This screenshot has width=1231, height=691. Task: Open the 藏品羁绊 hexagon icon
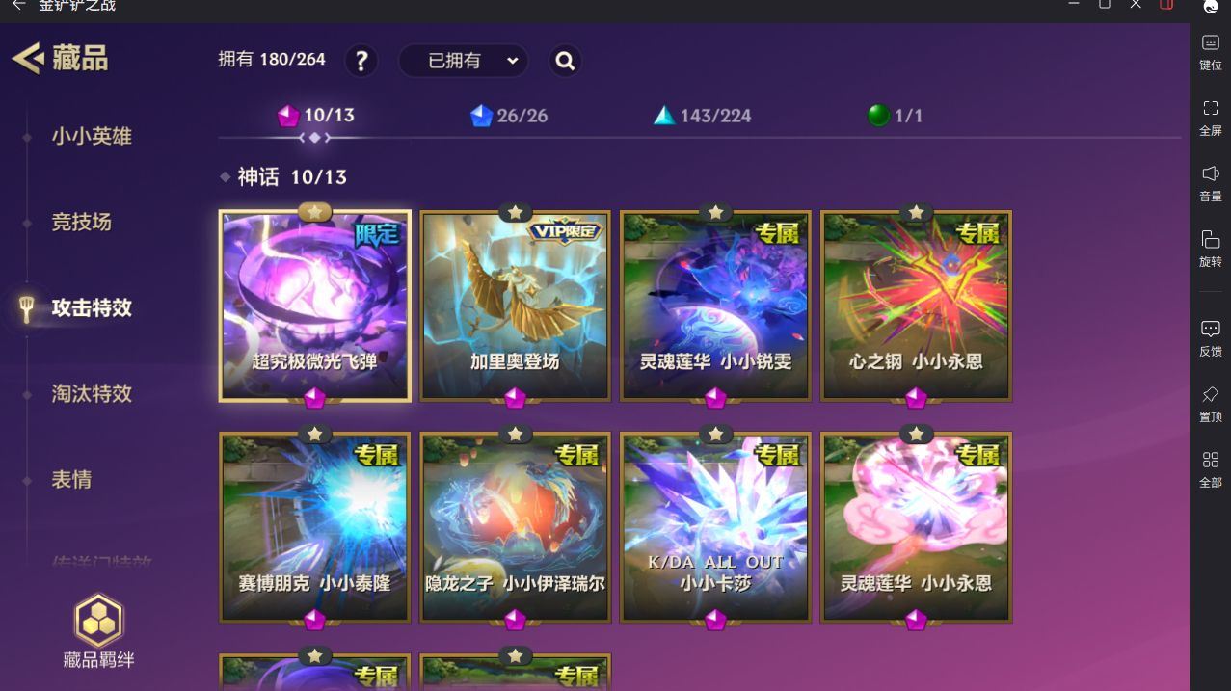pos(98,620)
